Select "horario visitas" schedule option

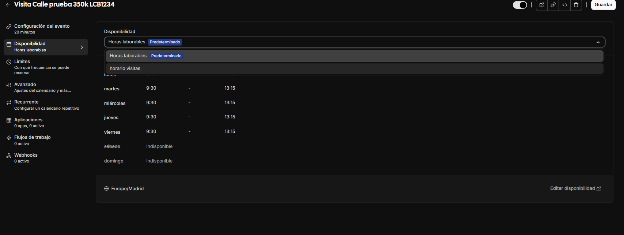(125, 68)
